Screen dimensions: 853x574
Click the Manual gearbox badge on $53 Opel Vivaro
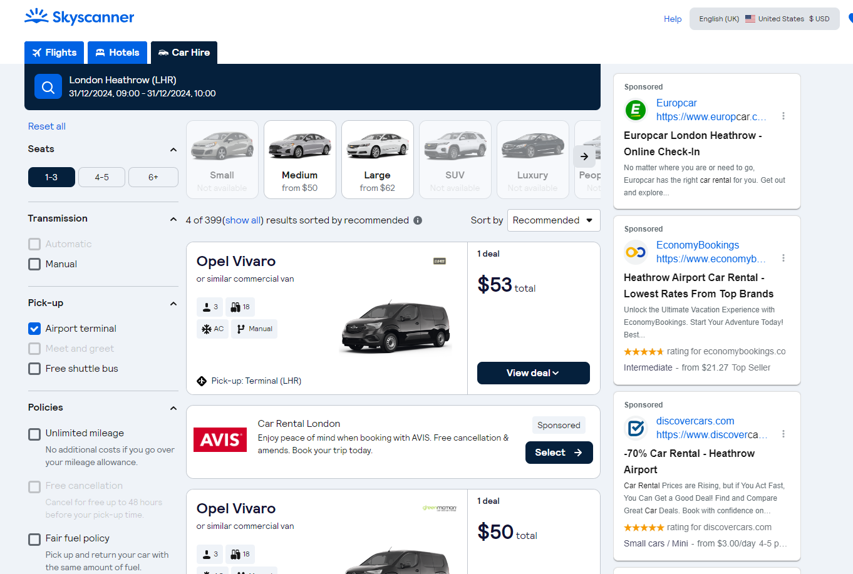click(254, 329)
